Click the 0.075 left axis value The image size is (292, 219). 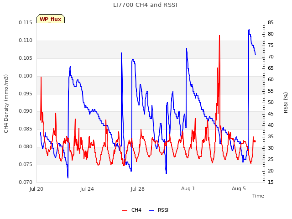[26, 164]
